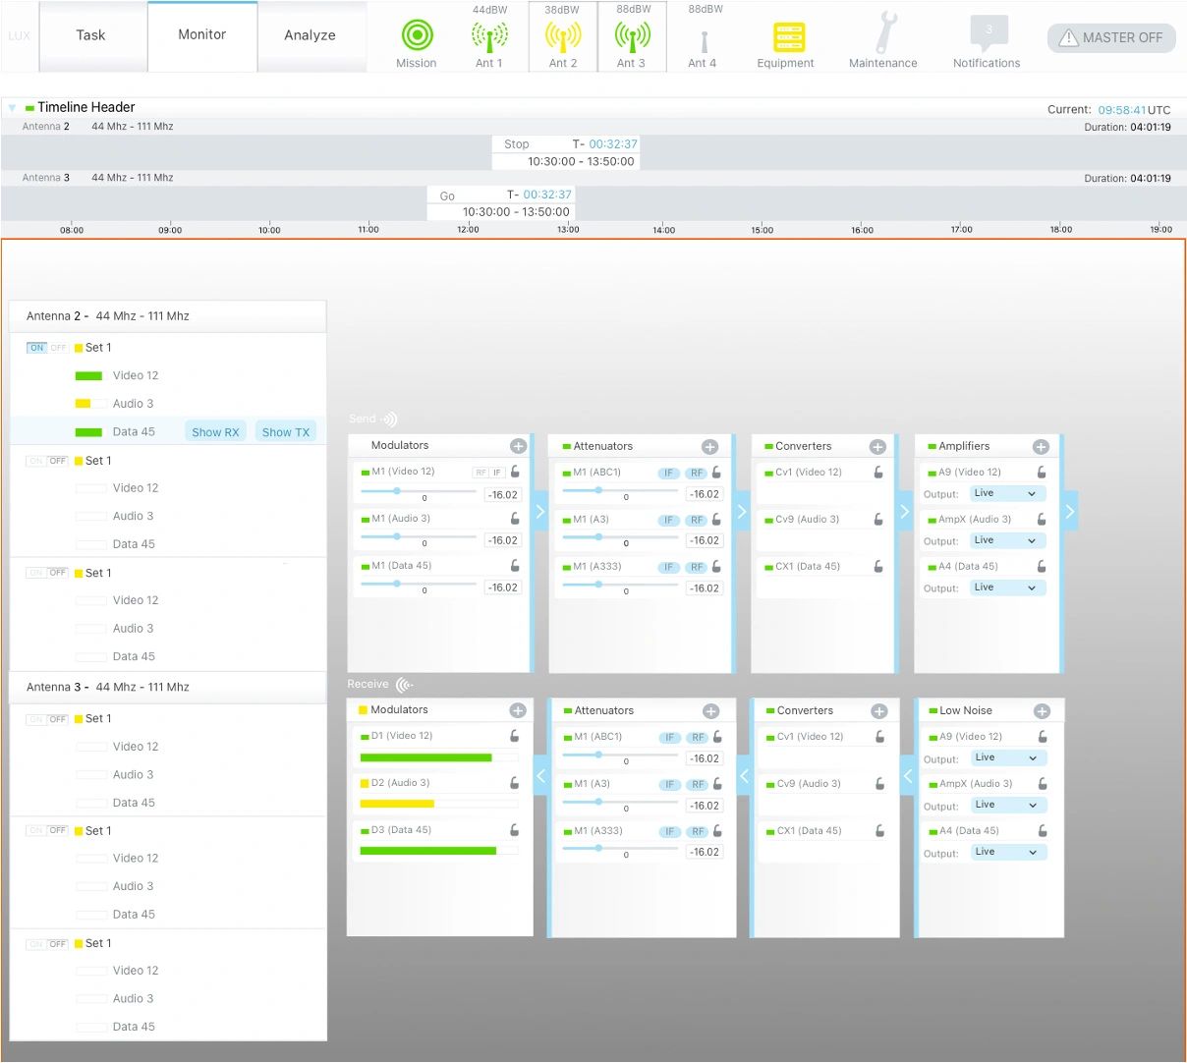Screen dimensions: 1187x1063
Task: Click the Send signal icon
Action: pos(389,420)
